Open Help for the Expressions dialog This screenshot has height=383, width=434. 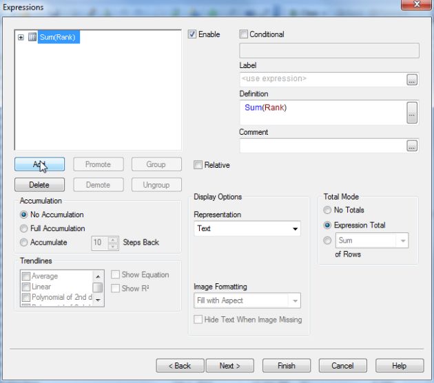400,366
